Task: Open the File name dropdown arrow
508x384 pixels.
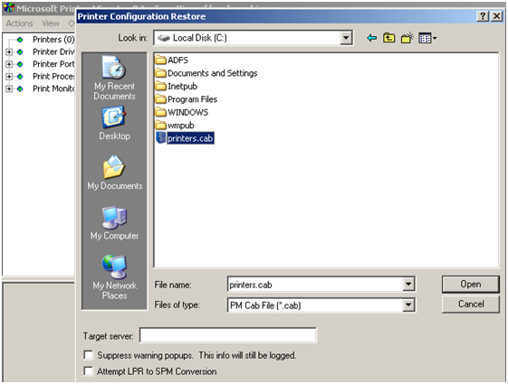Action: click(408, 285)
